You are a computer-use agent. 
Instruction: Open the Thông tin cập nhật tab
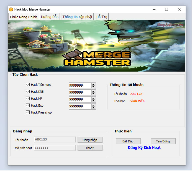pyautogui.click(x=77, y=17)
